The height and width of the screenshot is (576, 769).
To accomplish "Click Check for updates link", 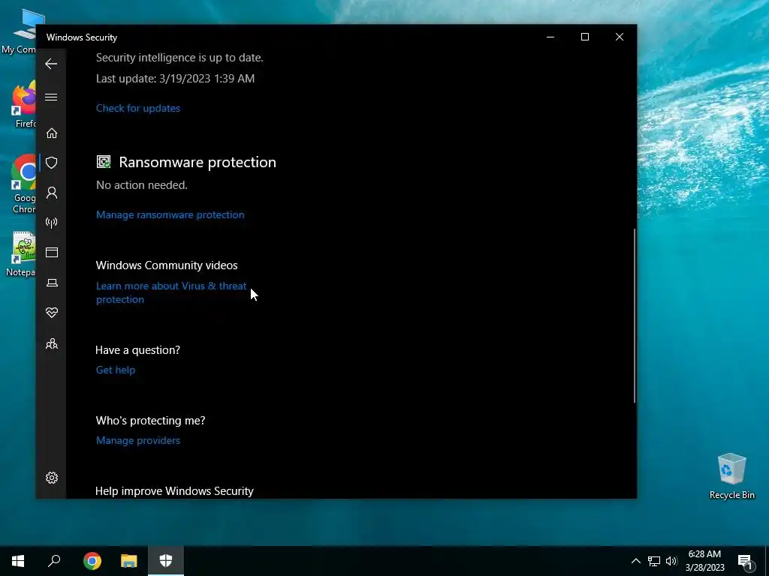I will [138, 108].
